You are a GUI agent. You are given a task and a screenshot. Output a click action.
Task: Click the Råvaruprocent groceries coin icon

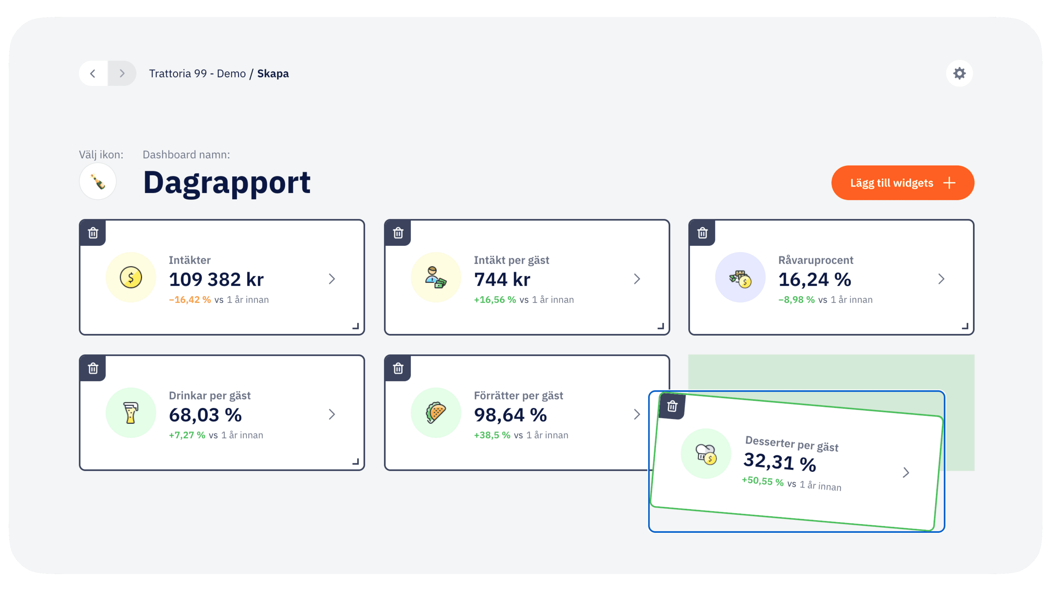point(741,277)
